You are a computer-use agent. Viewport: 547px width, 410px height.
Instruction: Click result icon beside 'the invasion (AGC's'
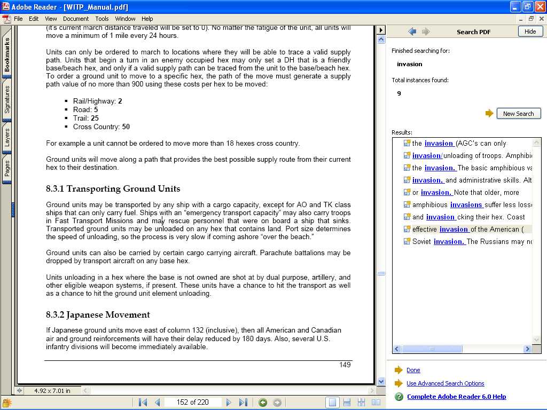coord(407,143)
